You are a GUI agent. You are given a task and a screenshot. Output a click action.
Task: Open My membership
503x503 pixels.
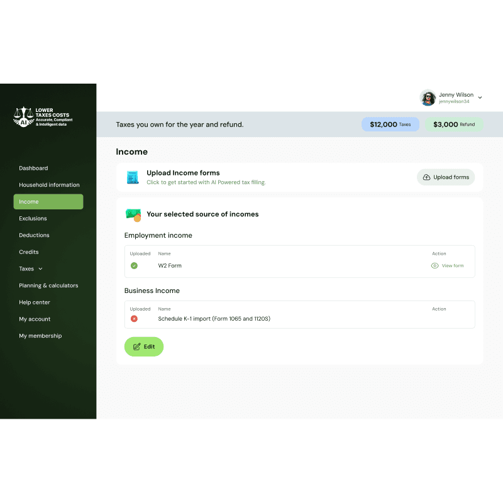(x=40, y=336)
